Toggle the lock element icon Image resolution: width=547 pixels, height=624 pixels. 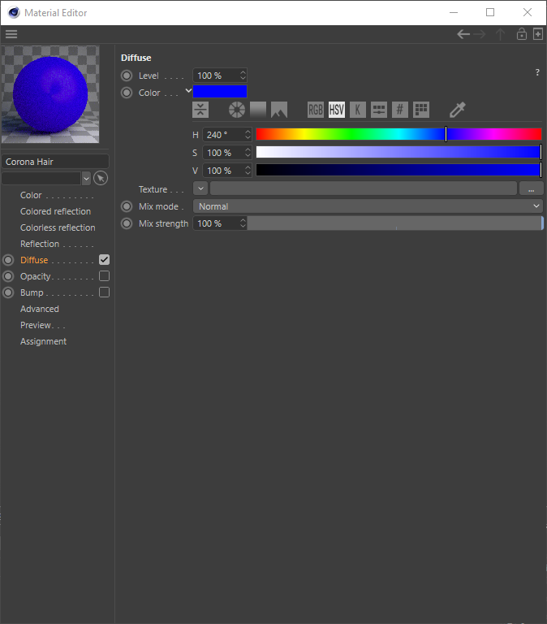[x=522, y=34]
